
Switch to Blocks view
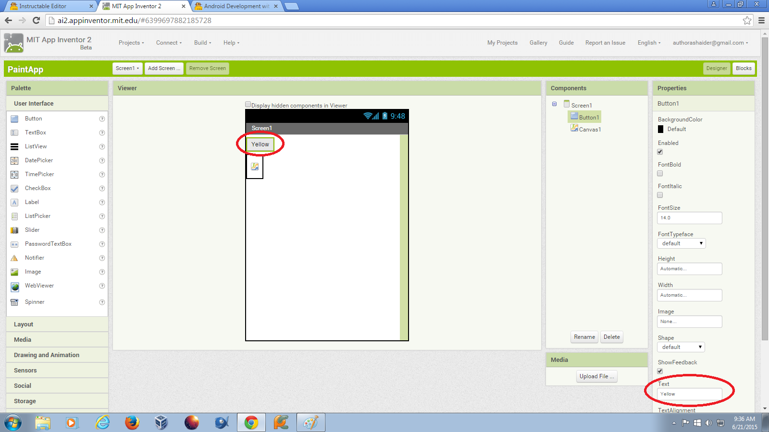tap(744, 68)
